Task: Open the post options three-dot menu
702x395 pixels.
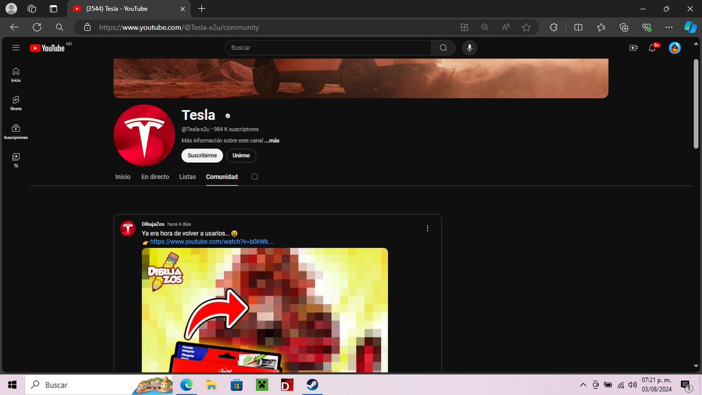Action: (x=428, y=228)
